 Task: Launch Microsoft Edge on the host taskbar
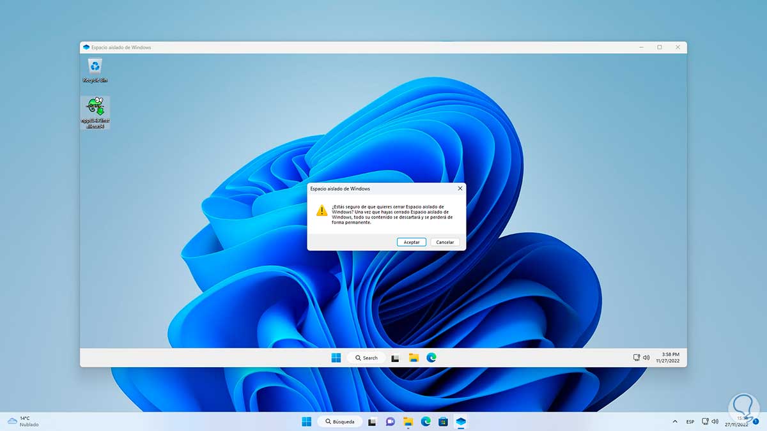(426, 421)
